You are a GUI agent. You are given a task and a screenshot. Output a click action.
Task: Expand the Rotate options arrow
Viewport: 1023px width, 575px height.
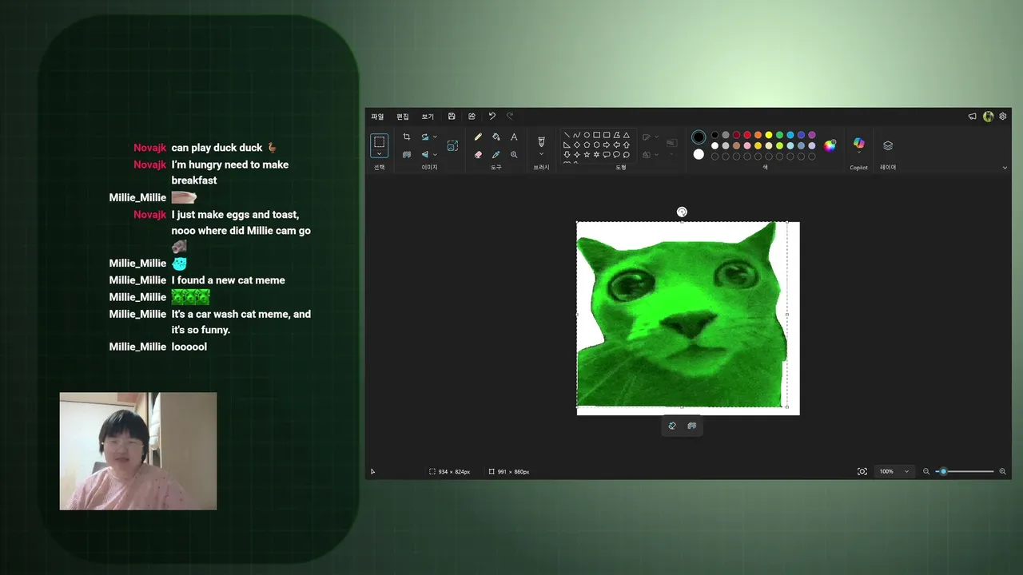pos(435,137)
